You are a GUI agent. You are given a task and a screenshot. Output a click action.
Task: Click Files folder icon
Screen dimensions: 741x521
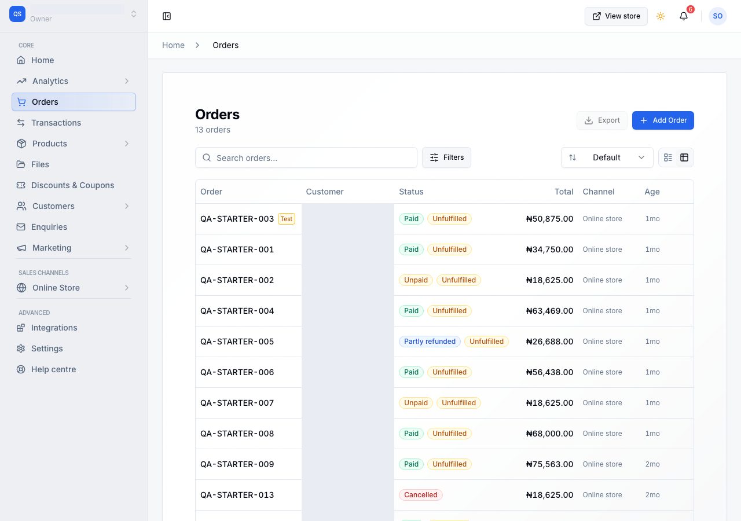[21, 164]
